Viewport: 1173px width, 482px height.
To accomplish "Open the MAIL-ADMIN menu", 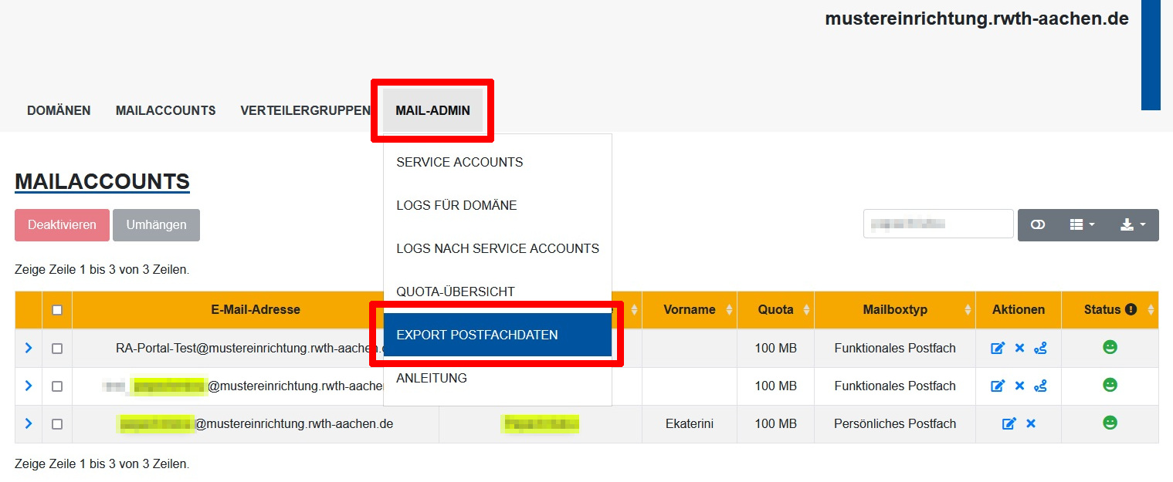I will (432, 110).
